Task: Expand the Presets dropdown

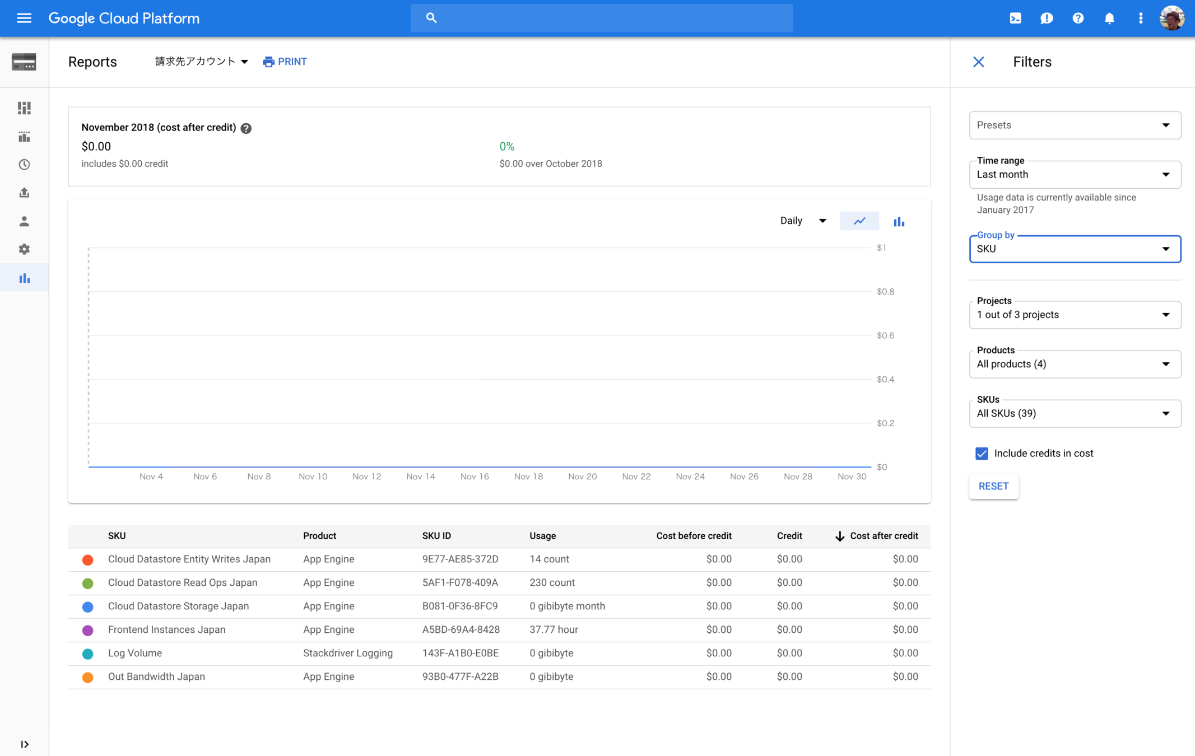Action: coord(1075,125)
